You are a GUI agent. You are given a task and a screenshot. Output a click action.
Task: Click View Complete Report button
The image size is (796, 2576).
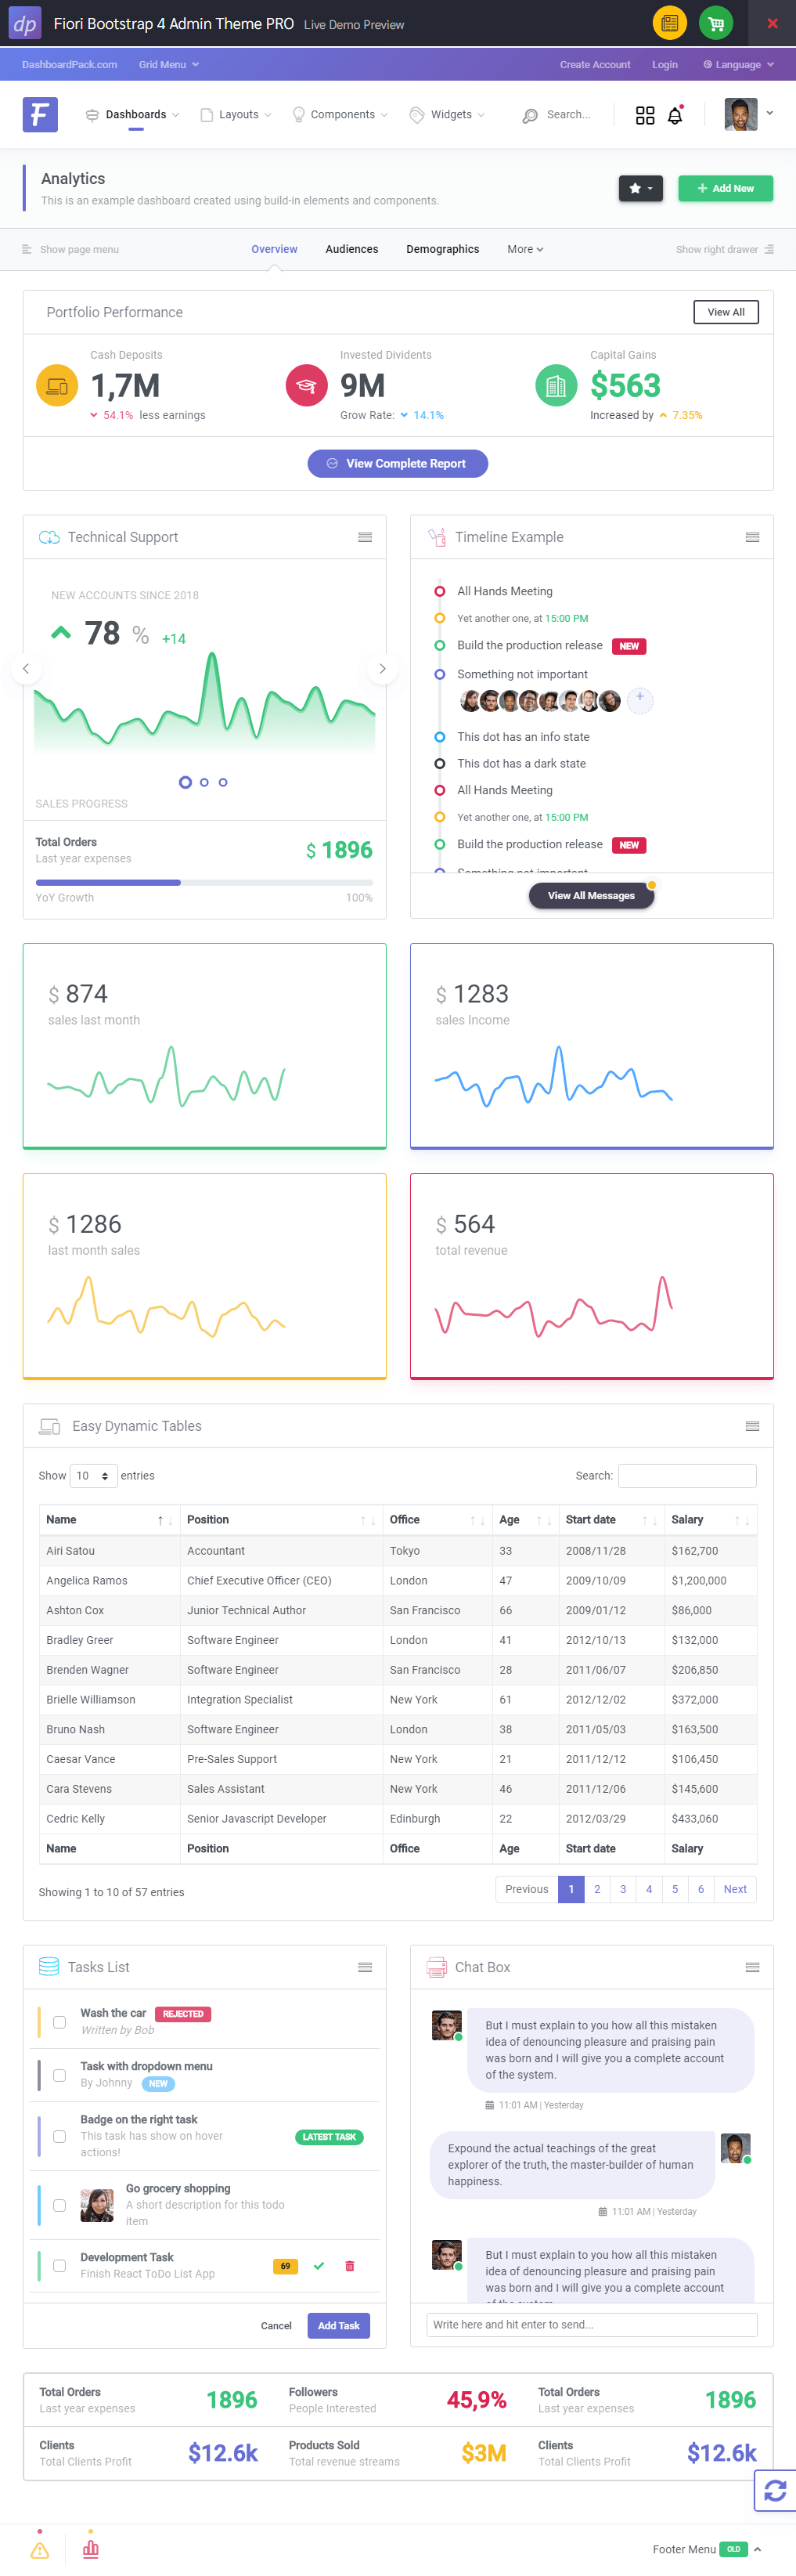(x=398, y=464)
